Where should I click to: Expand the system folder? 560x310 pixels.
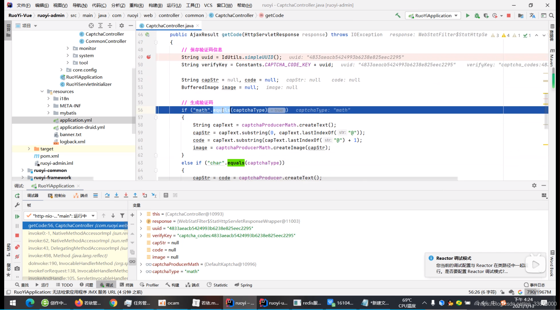pyautogui.click(x=68, y=55)
